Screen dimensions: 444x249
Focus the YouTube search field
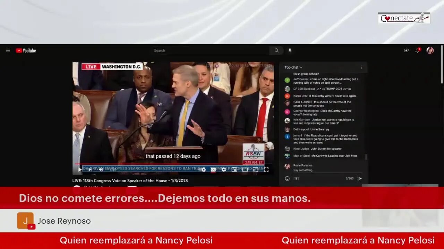click(x=211, y=50)
